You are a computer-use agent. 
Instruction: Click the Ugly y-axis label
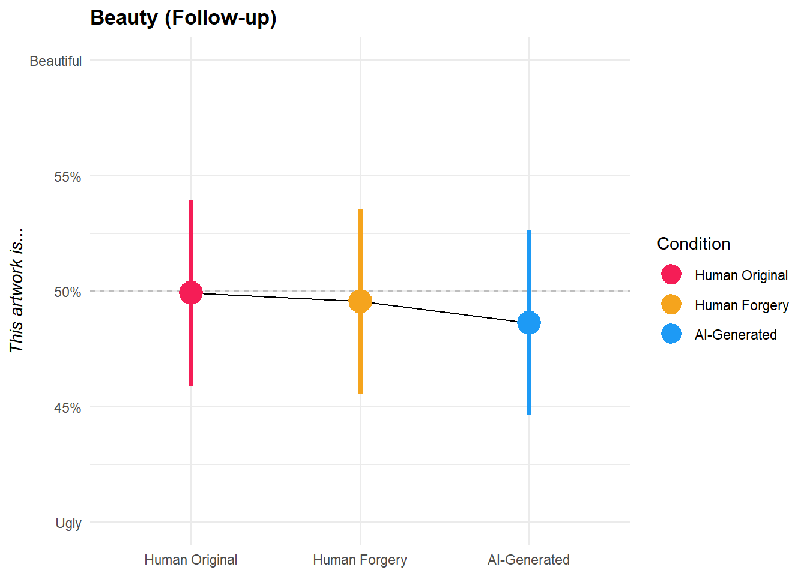68,523
